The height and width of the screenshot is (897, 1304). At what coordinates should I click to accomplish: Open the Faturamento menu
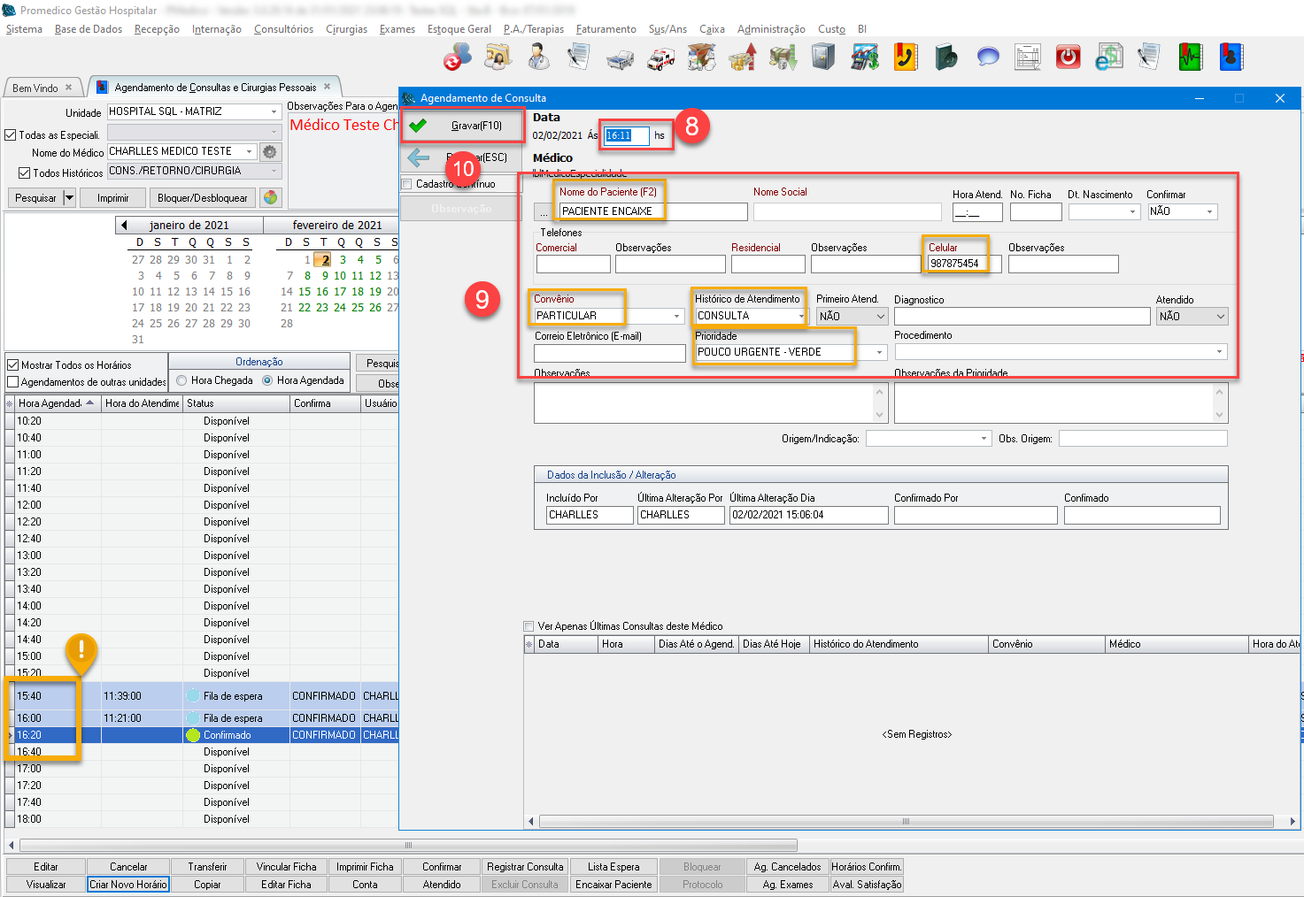point(606,29)
